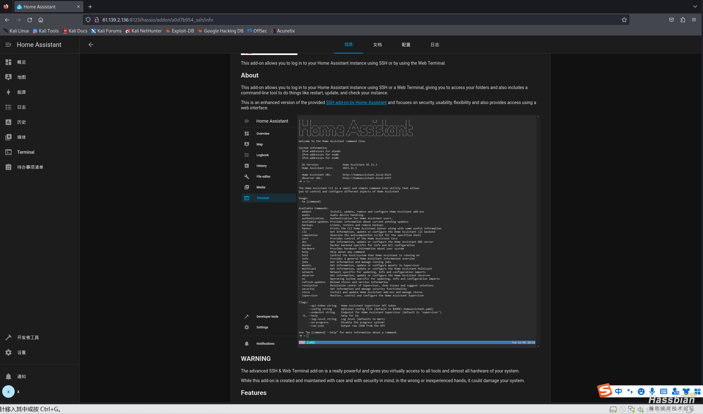This screenshot has width=703, height=414.
Task: Switch to the 配置 configuration tab
Action: pos(406,45)
